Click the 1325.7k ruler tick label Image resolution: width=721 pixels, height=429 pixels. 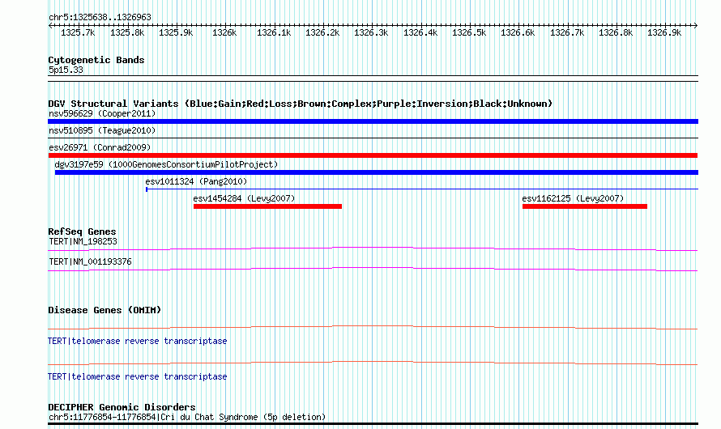(x=78, y=32)
